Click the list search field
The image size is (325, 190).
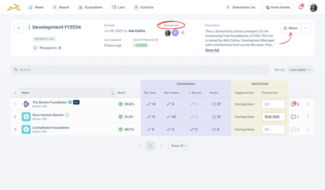140,69
